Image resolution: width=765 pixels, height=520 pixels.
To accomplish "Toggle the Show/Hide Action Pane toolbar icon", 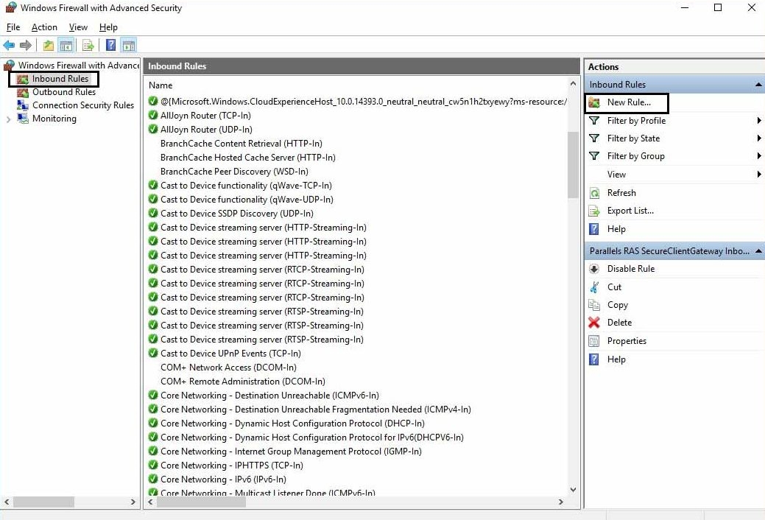I will 129,45.
